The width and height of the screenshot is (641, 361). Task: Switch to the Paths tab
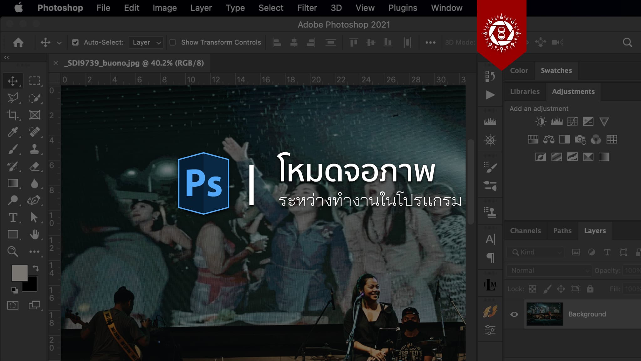click(562, 231)
